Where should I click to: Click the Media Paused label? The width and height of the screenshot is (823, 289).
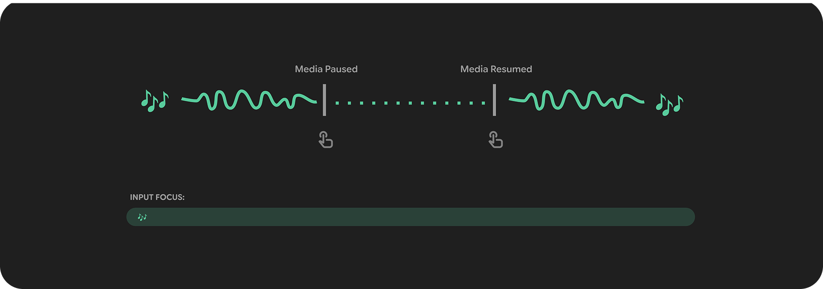point(326,69)
